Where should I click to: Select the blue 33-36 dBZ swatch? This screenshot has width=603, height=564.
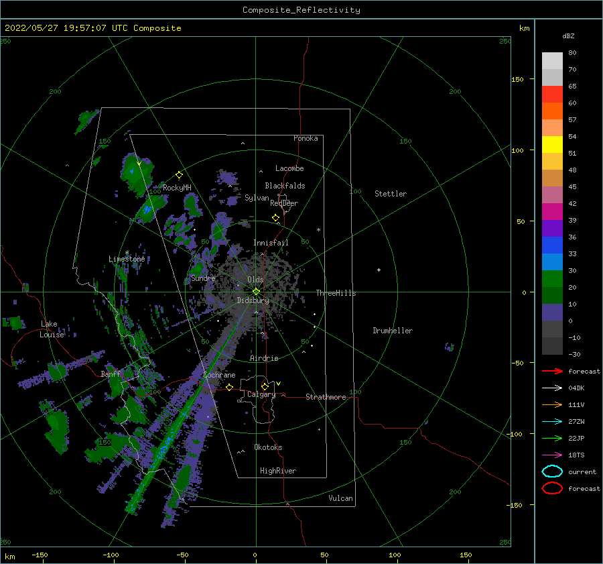coord(552,245)
